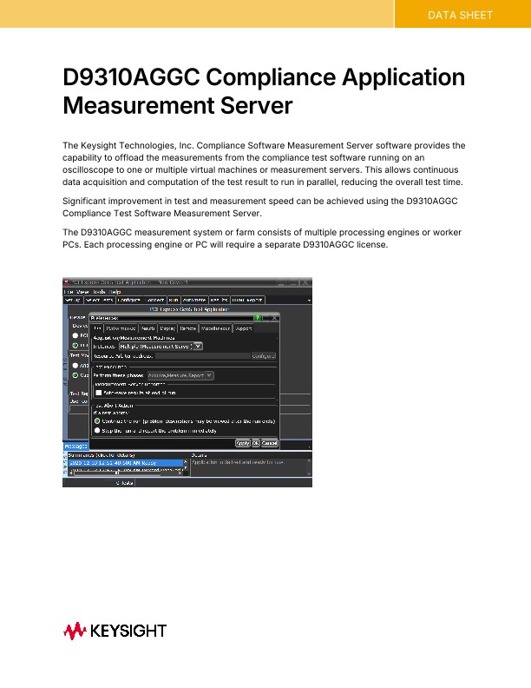Screen dimensions: 531x688
Task: Click the OK button in Preferences
Action: coord(255,443)
